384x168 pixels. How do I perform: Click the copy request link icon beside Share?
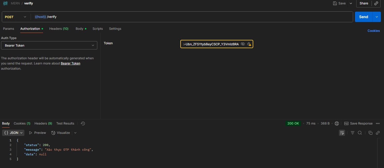376,3
